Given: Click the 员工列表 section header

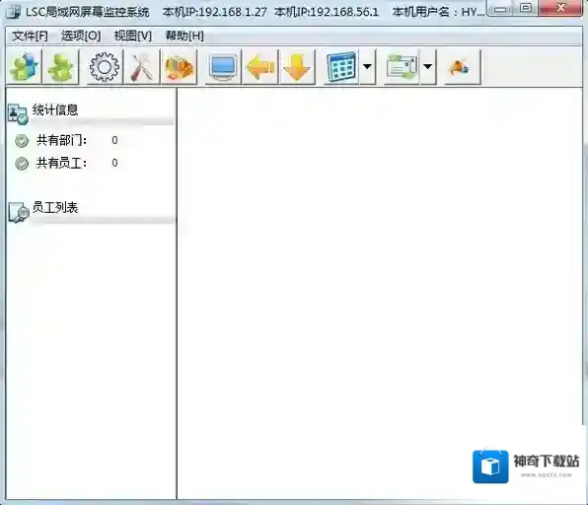Looking at the screenshot, I should (55, 207).
